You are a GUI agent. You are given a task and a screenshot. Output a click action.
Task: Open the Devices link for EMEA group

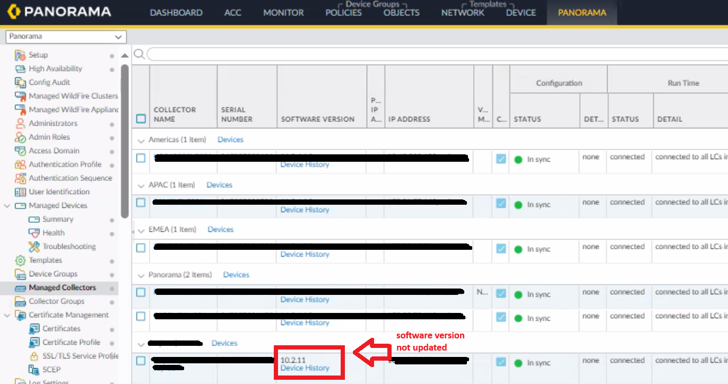221,230
